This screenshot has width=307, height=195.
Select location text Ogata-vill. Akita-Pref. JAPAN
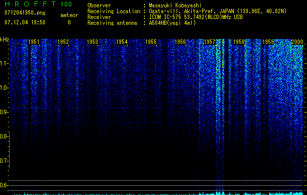pos(191,11)
